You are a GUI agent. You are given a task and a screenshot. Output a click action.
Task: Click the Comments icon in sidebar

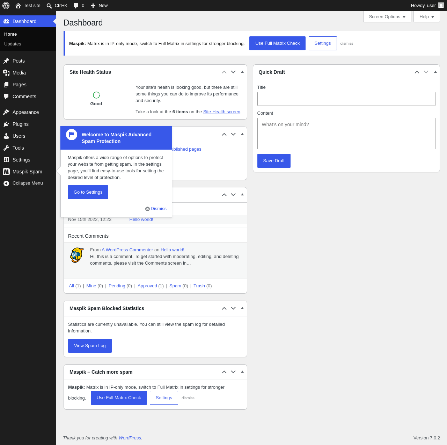pyautogui.click(x=6, y=96)
